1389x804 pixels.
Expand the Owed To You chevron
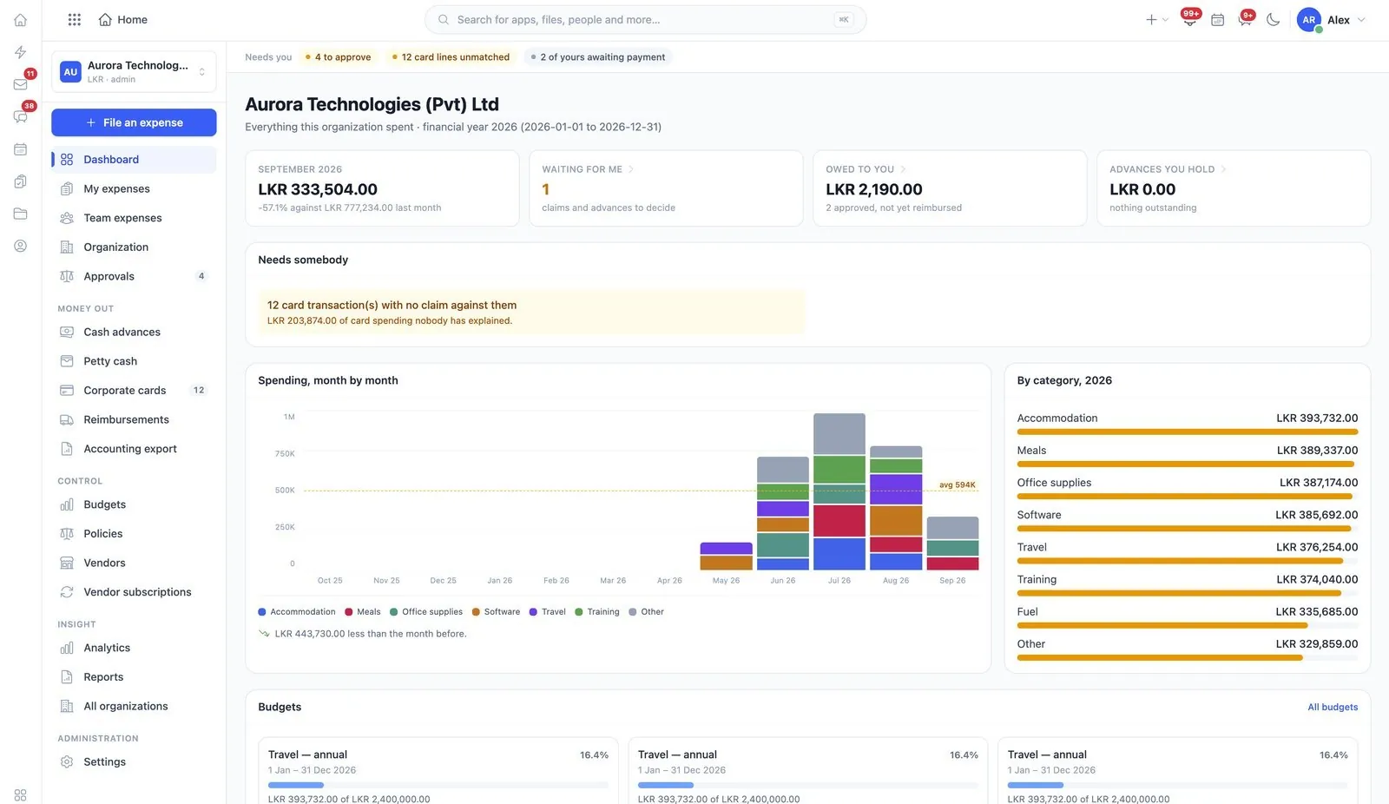click(903, 169)
